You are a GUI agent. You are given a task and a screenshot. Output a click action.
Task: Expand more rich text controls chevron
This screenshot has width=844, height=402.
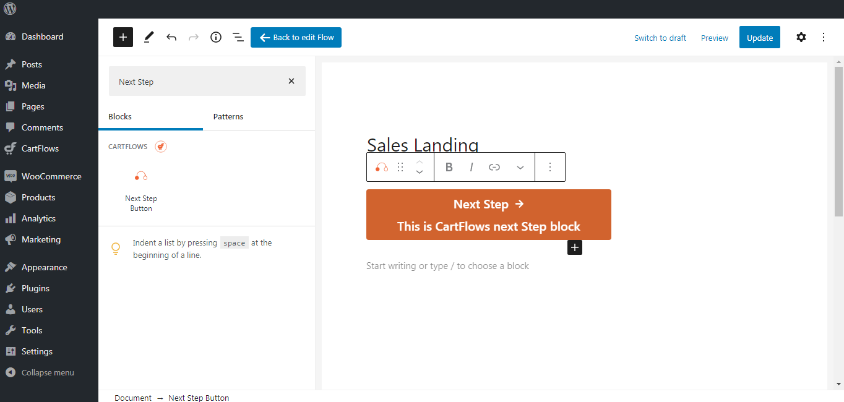coord(520,167)
